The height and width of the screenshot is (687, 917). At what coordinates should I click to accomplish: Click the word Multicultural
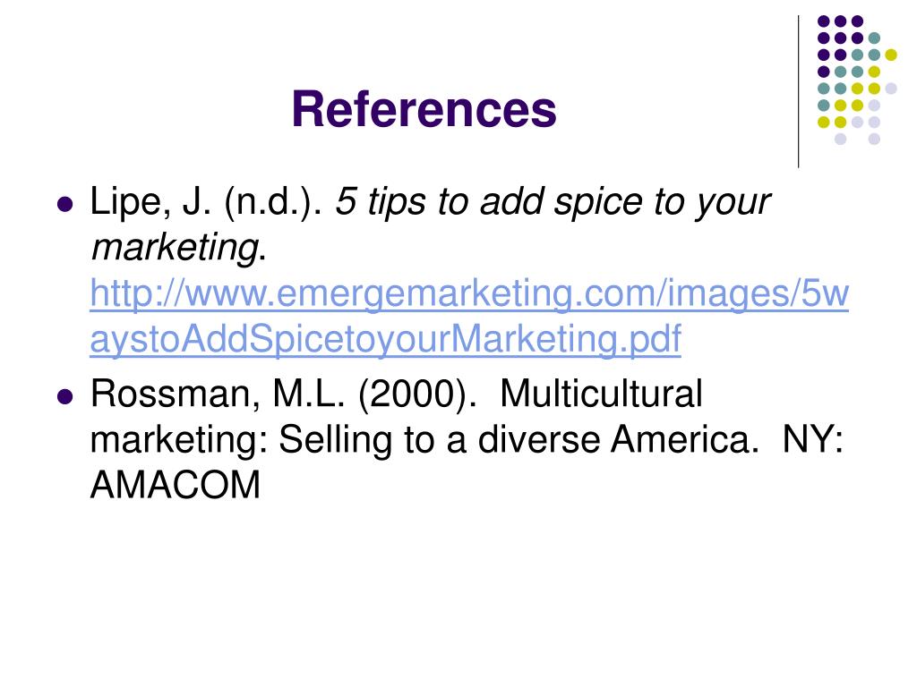pos(601,394)
